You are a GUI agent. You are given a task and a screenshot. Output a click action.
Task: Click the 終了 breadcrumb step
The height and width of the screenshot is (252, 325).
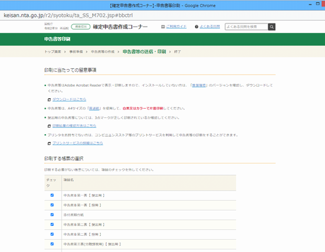pyautogui.click(x=177, y=51)
